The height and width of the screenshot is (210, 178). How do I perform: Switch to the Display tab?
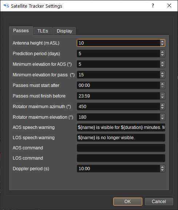point(64,31)
